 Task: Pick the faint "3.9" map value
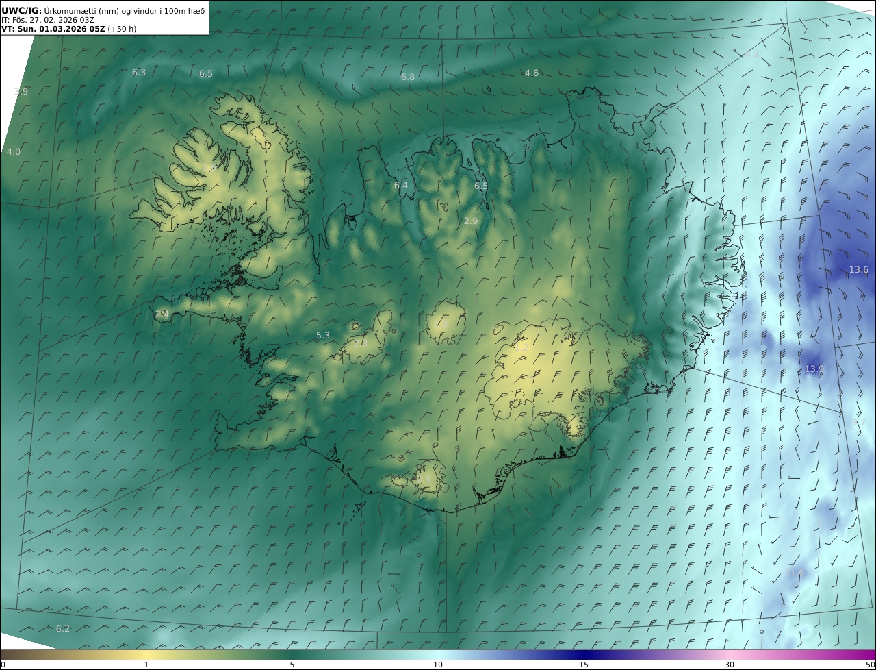pos(21,91)
